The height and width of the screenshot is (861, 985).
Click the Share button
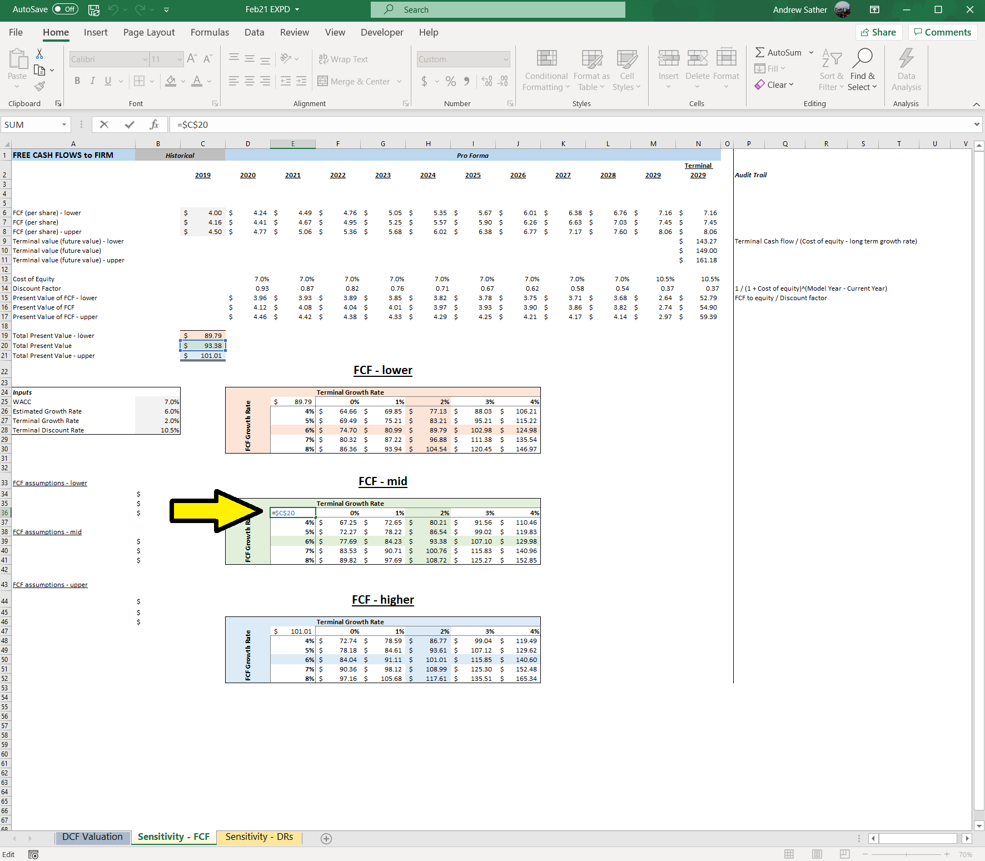click(878, 32)
